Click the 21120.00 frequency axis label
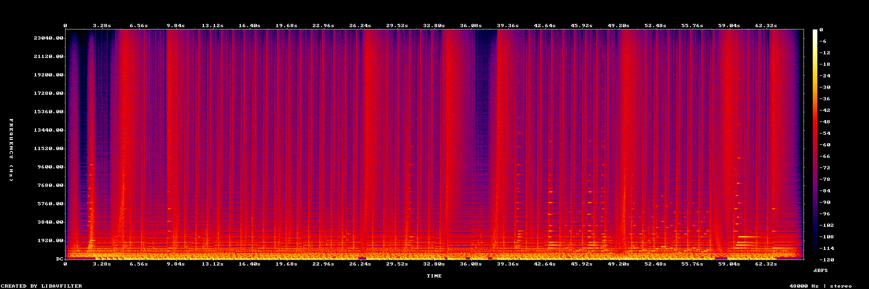Viewport: 869px width, 289px height. pos(48,57)
